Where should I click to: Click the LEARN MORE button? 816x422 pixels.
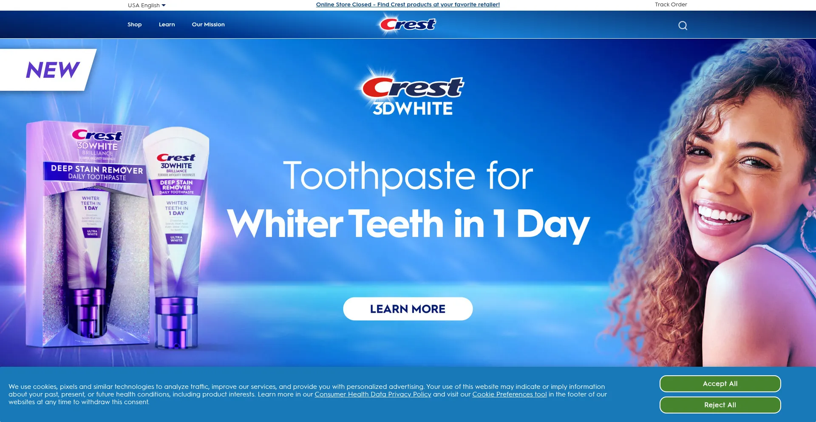pyautogui.click(x=408, y=309)
